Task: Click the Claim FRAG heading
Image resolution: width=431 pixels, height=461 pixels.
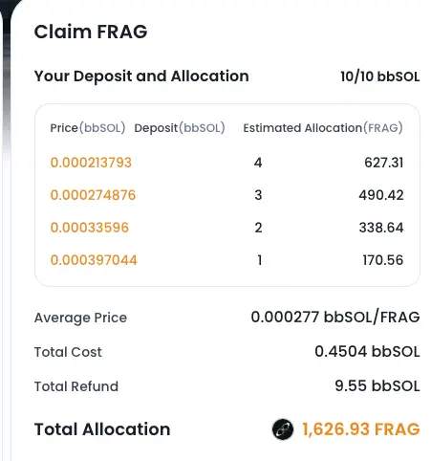Action: click(91, 32)
